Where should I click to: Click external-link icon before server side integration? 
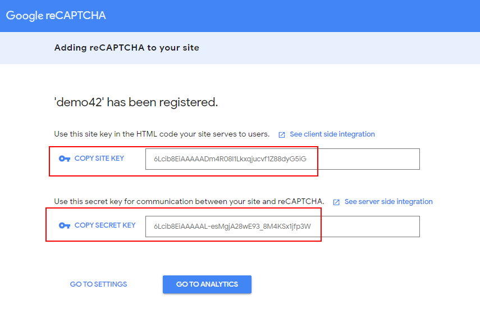[336, 202]
